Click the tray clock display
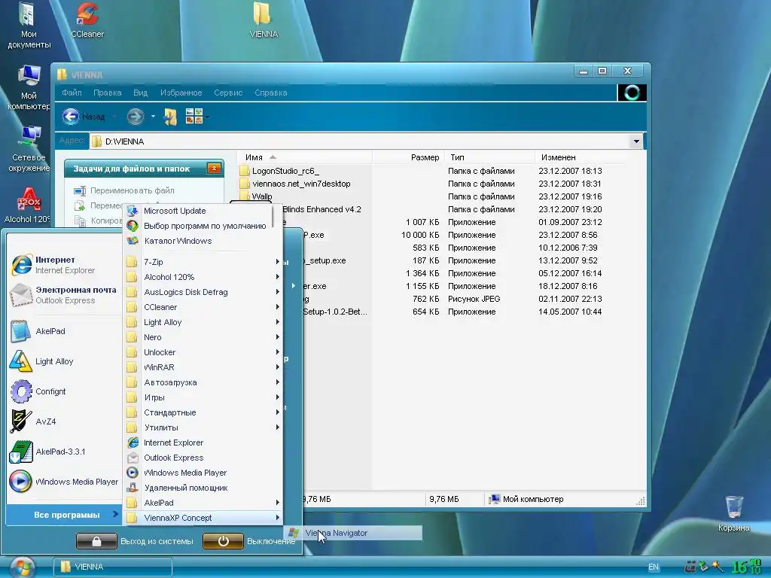The image size is (771, 578). [x=746, y=567]
